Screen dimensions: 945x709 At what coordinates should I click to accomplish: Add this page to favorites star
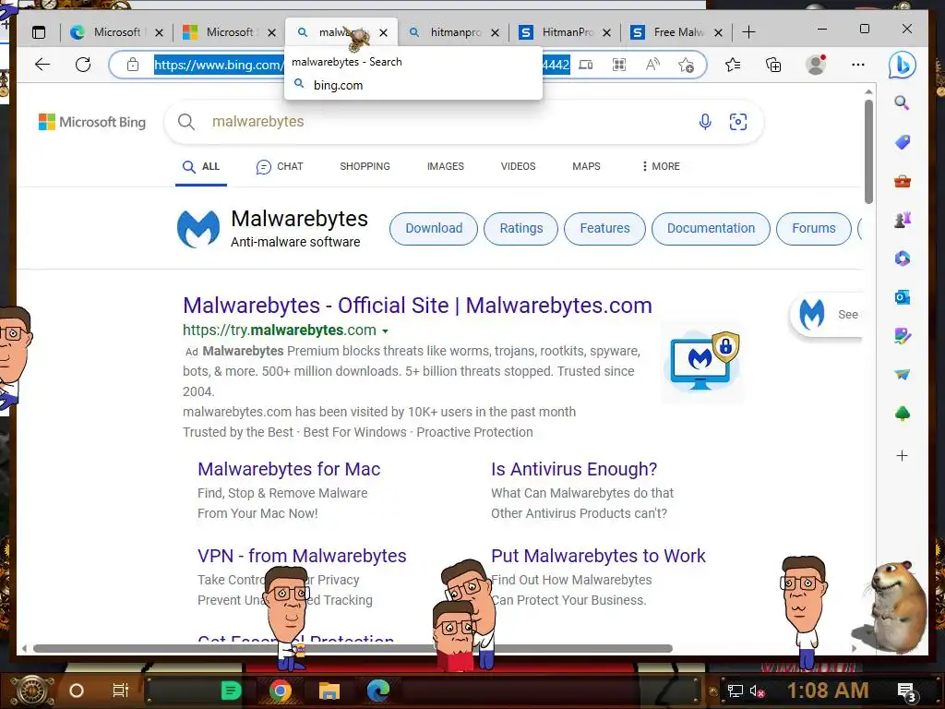click(686, 65)
